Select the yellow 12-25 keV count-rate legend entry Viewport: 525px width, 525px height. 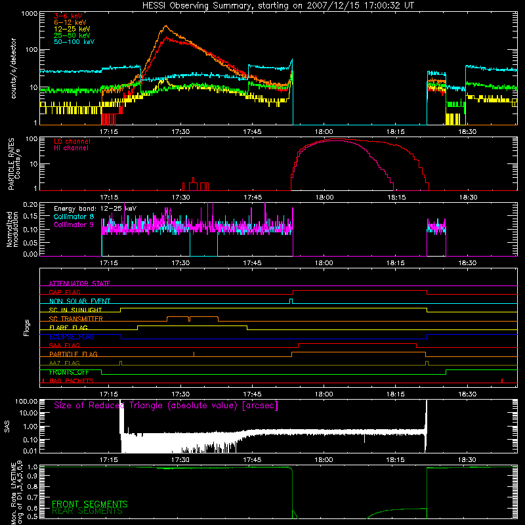pos(72,29)
